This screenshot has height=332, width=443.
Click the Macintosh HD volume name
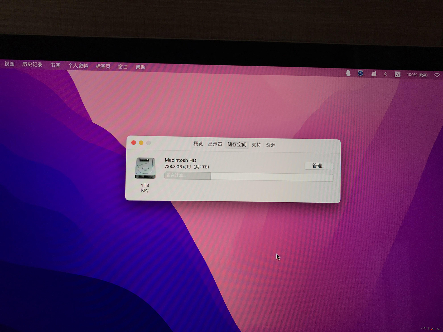coord(180,160)
